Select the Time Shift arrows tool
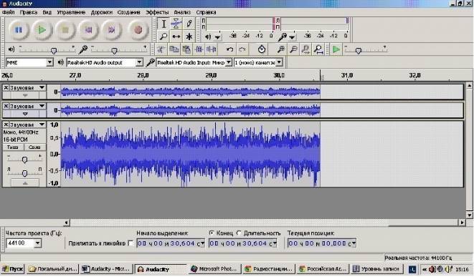 coord(176,37)
